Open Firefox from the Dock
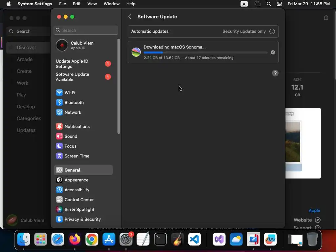The image size is (336, 252). (x=75, y=239)
